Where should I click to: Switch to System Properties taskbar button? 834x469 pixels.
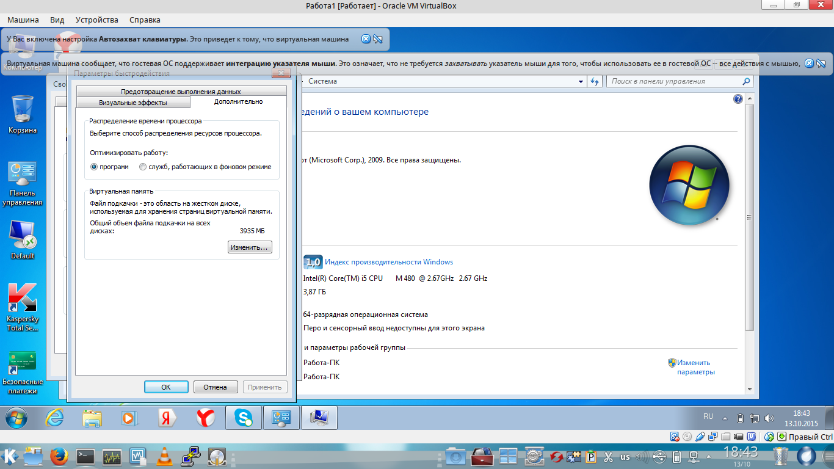pos(319,418)
